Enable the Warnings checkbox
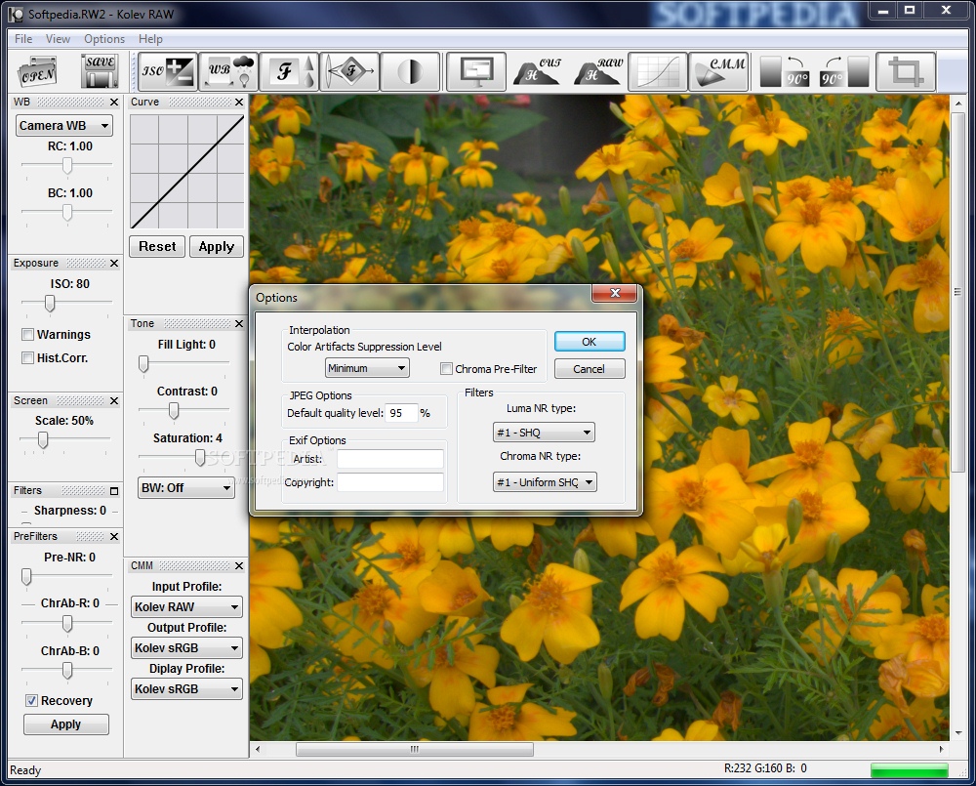976x786 pixels. 27,335
